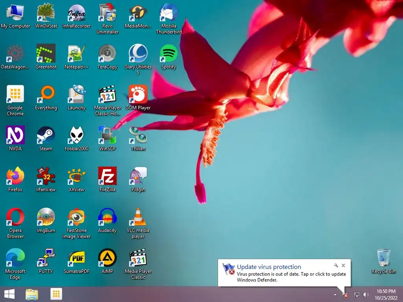Show hidden tray icons arrow

point(335,295)
